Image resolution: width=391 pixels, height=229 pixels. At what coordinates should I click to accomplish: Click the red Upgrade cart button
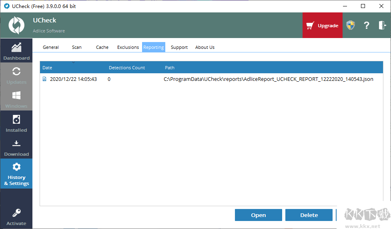[x=323, y=25]
